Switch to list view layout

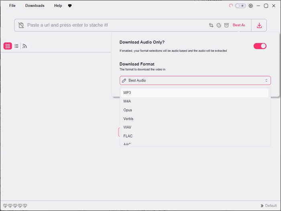pyautogui.click(x=16, y=46)
